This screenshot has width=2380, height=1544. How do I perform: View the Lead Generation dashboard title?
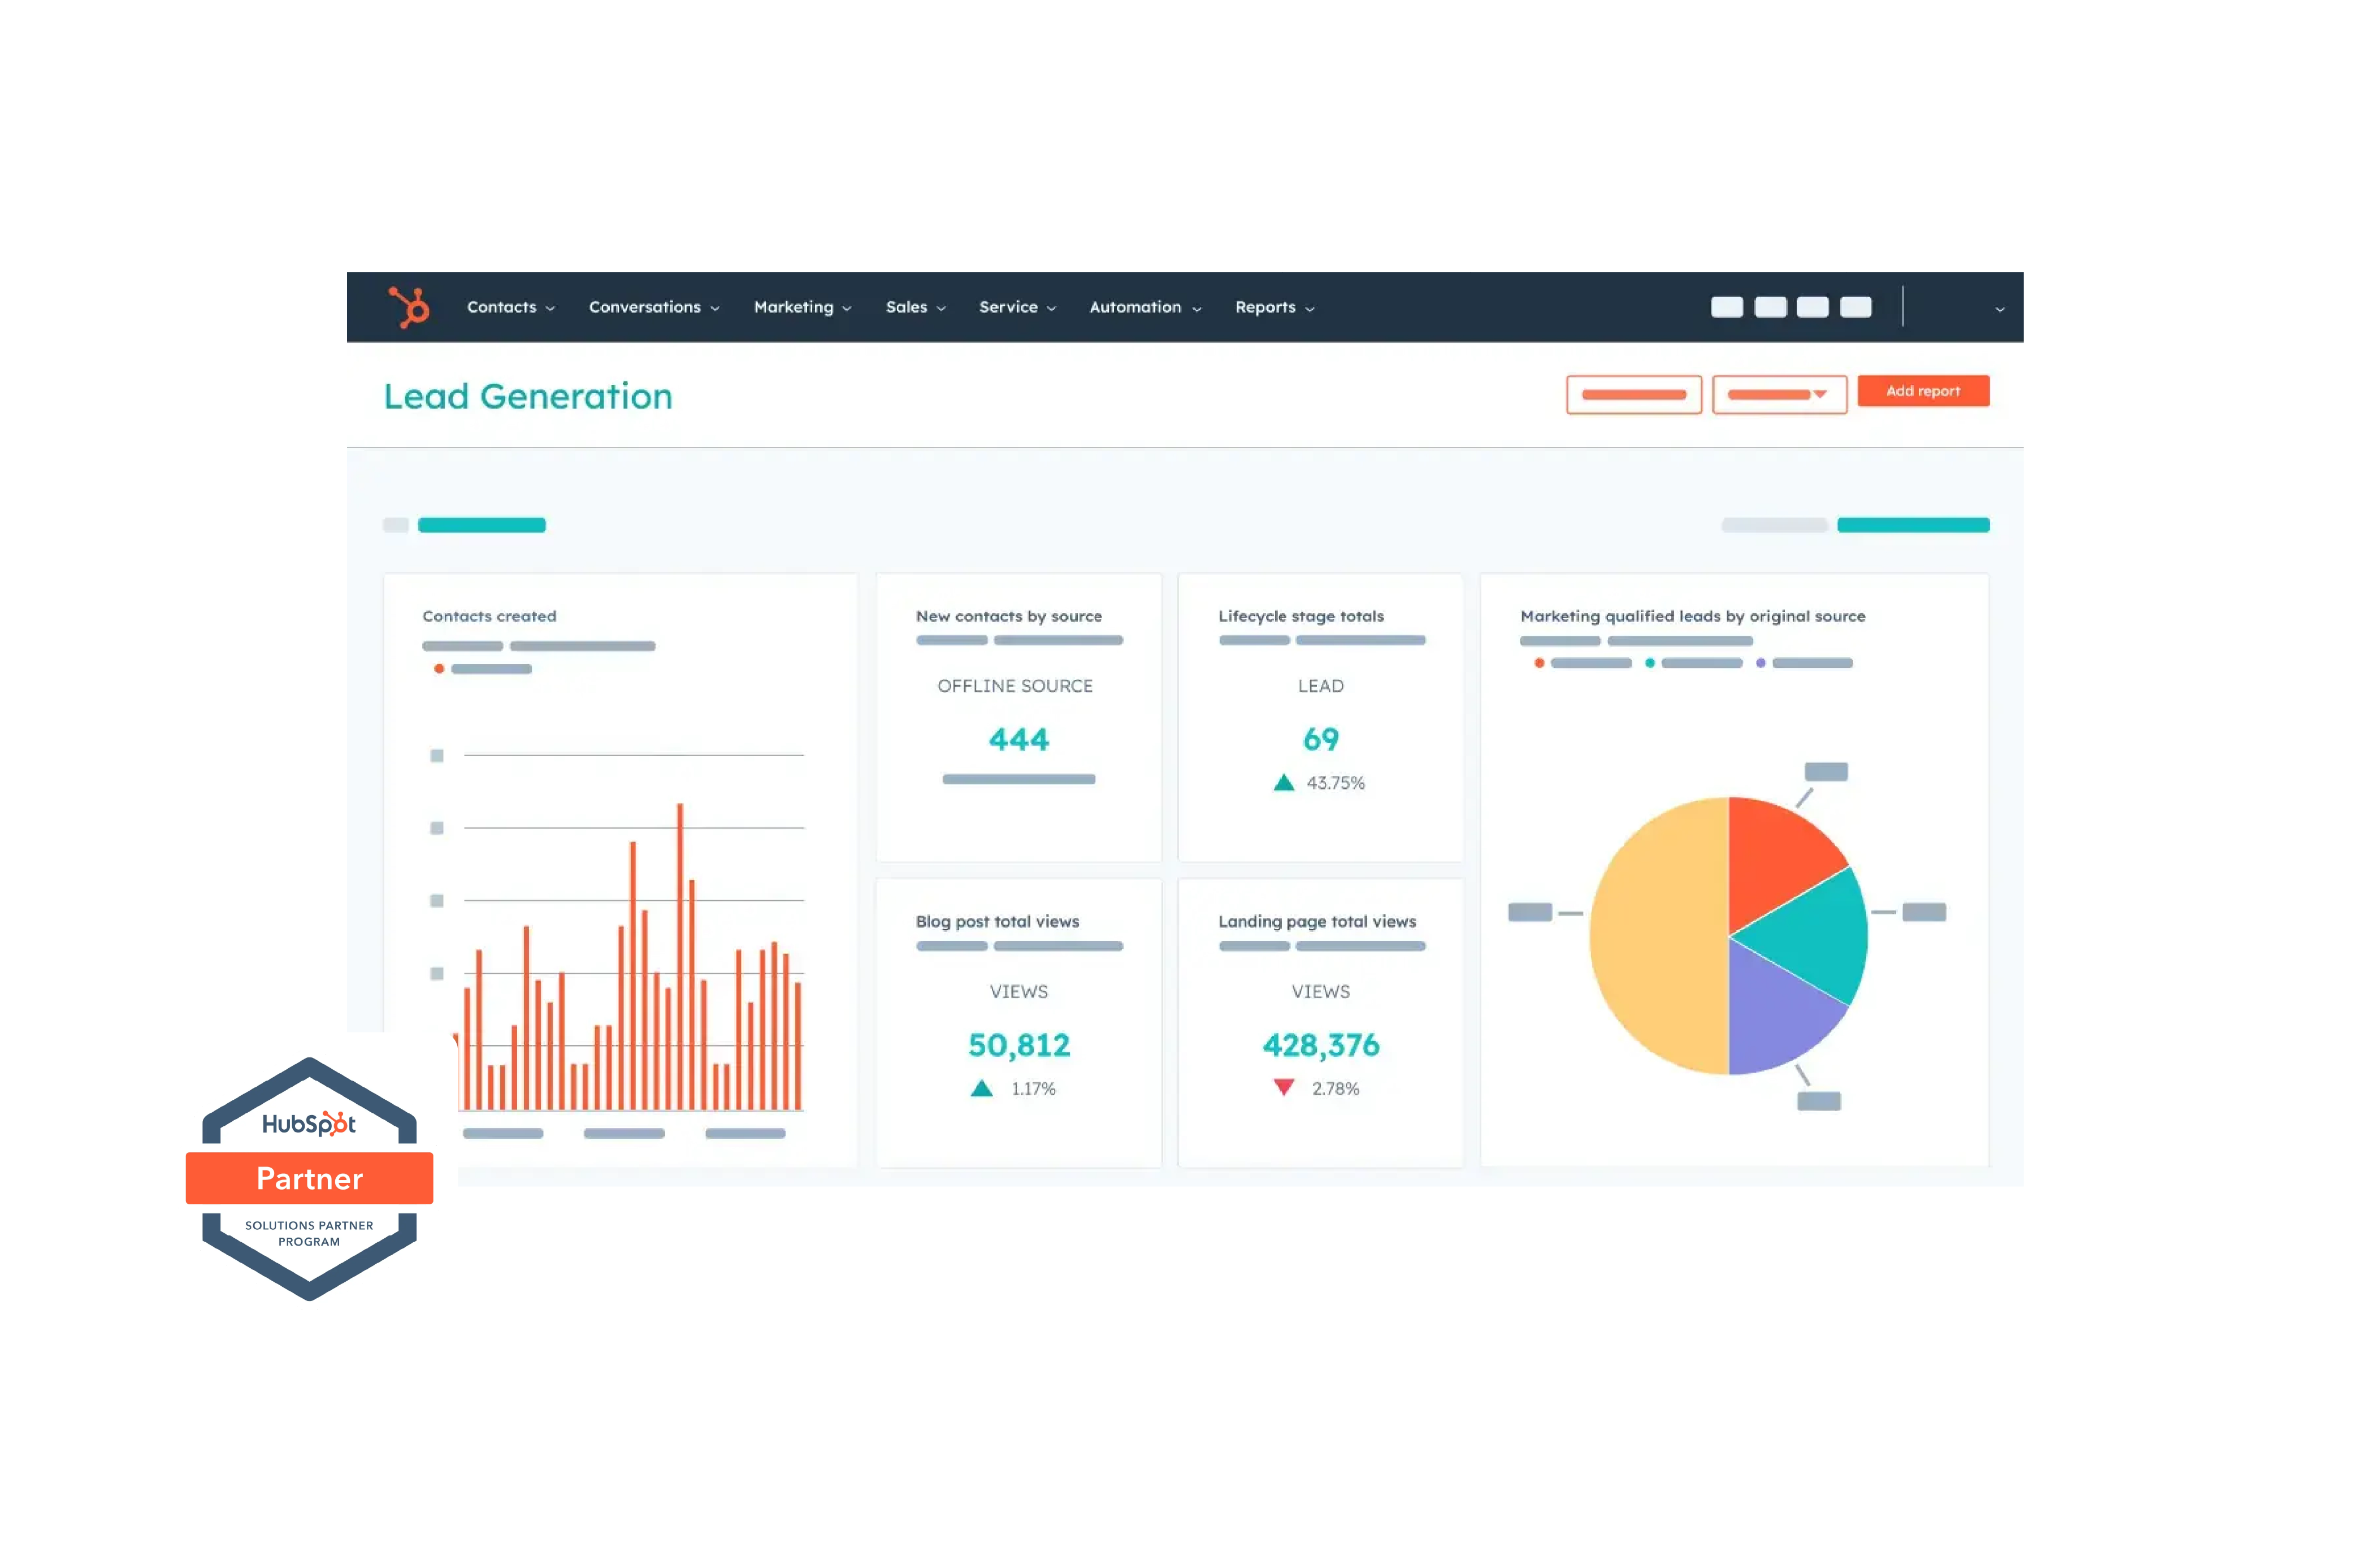[528, 396]
